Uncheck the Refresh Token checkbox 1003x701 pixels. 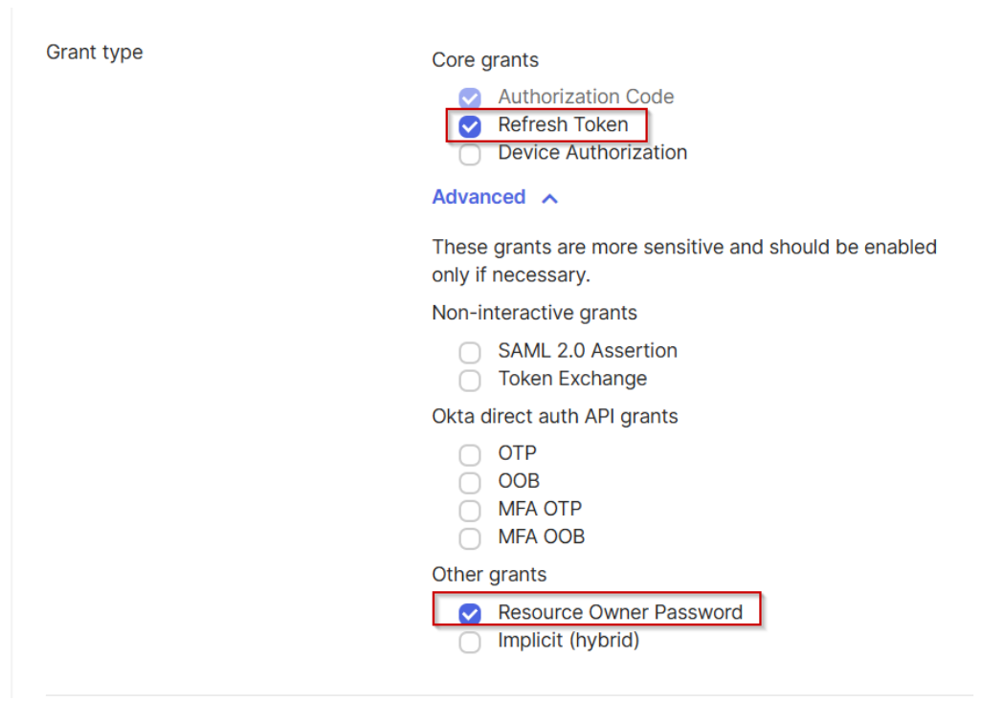470,125
